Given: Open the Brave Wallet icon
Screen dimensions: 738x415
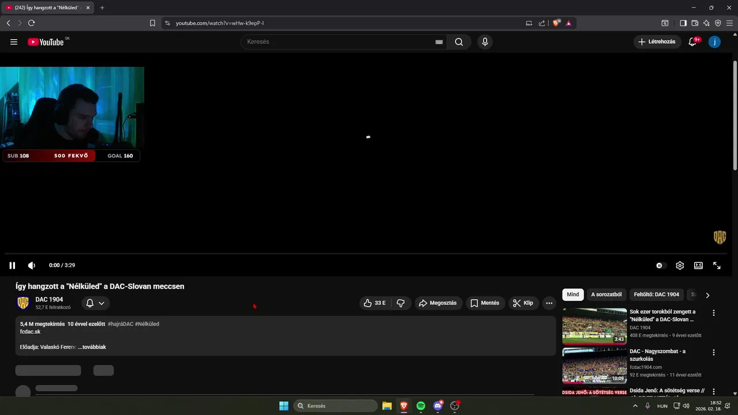Looking at the screenshot, I should (x=695, y=23).
